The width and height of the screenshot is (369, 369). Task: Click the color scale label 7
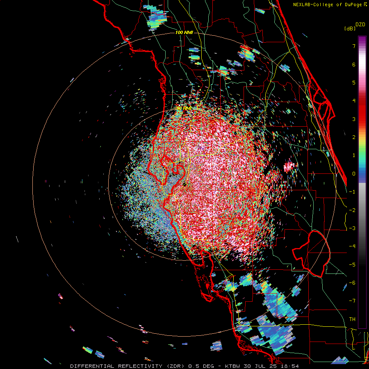click(354, 46)
